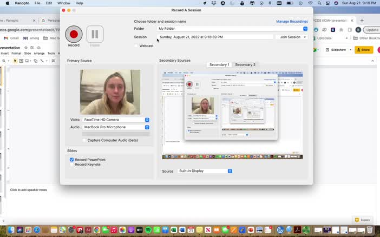Edit the Session name field
This screenshot has height=237, width=380.
[215, 37]
